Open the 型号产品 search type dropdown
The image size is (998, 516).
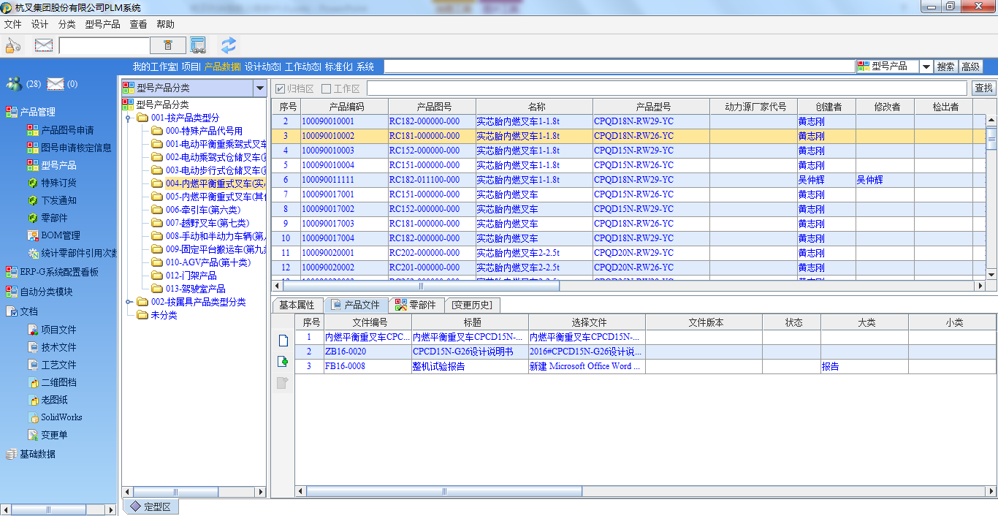pyautogui.click(x=926, y=67)
